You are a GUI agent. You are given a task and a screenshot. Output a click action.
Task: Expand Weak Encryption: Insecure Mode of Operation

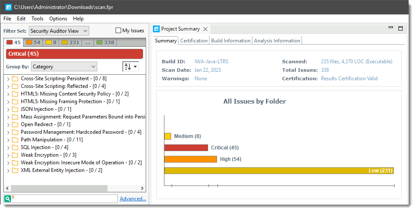click(8, 163)
